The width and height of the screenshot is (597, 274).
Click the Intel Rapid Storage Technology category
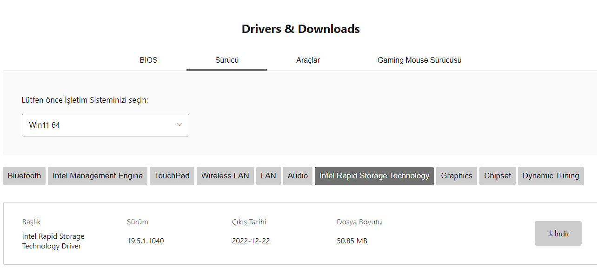374,176
